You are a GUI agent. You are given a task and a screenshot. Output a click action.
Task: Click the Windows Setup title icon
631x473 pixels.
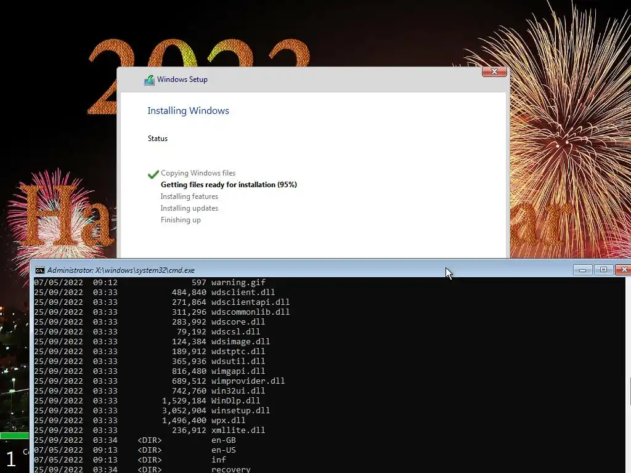[149, 80]
